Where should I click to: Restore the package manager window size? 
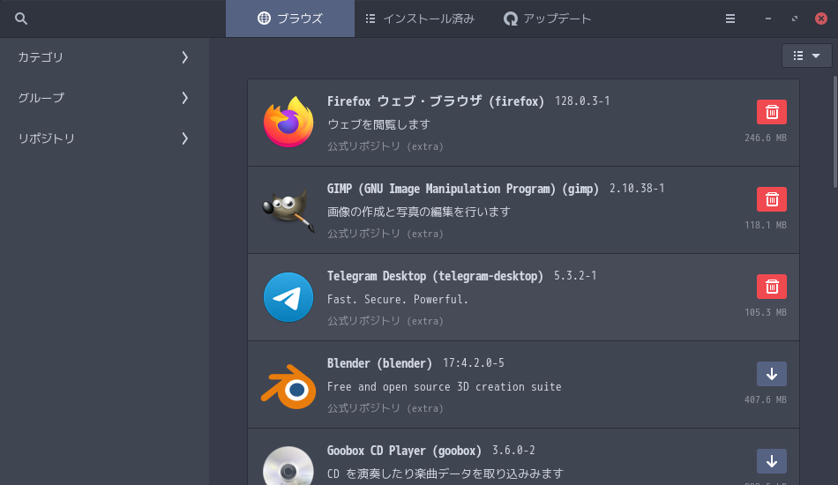pos(795,19)
